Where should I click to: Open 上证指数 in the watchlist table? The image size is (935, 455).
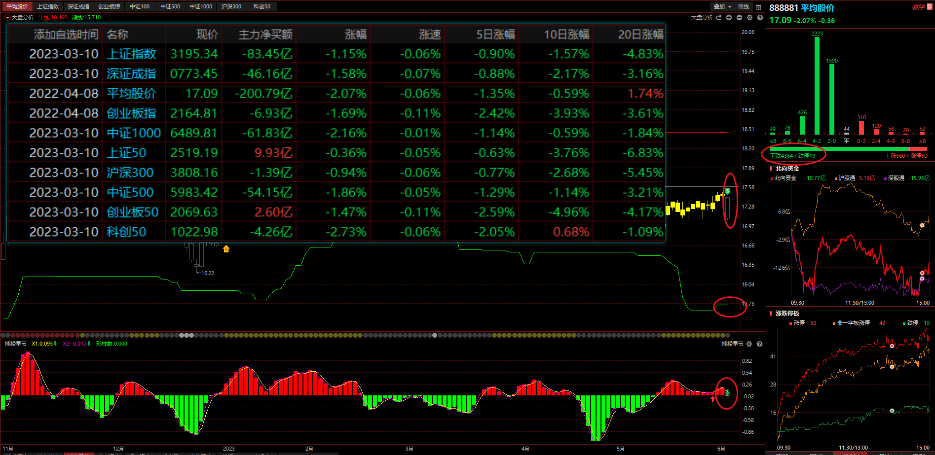point(131,54)
